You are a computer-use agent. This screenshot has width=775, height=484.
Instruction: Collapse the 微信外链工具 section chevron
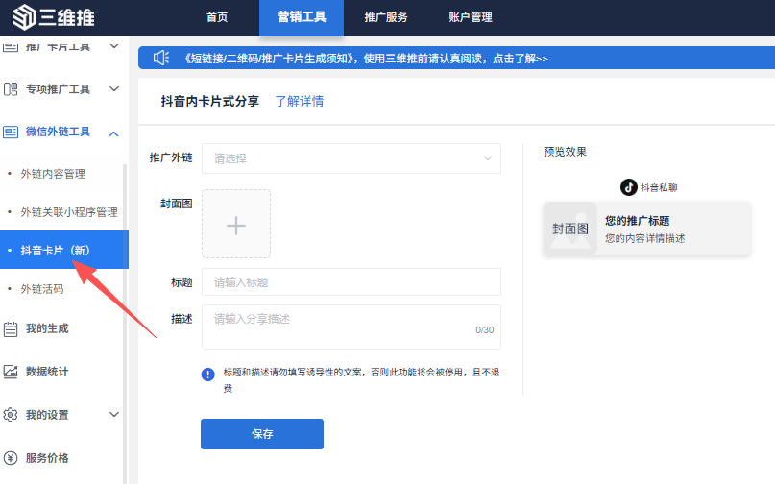coord(113,133)
